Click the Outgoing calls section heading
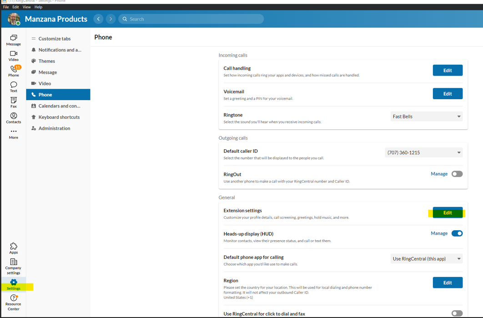Image resolution: width=483 pixels, height=318 pixels. [x=233, y=138]
